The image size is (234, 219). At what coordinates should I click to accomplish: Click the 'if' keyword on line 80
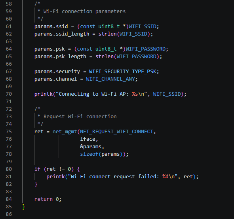[38, 169]
